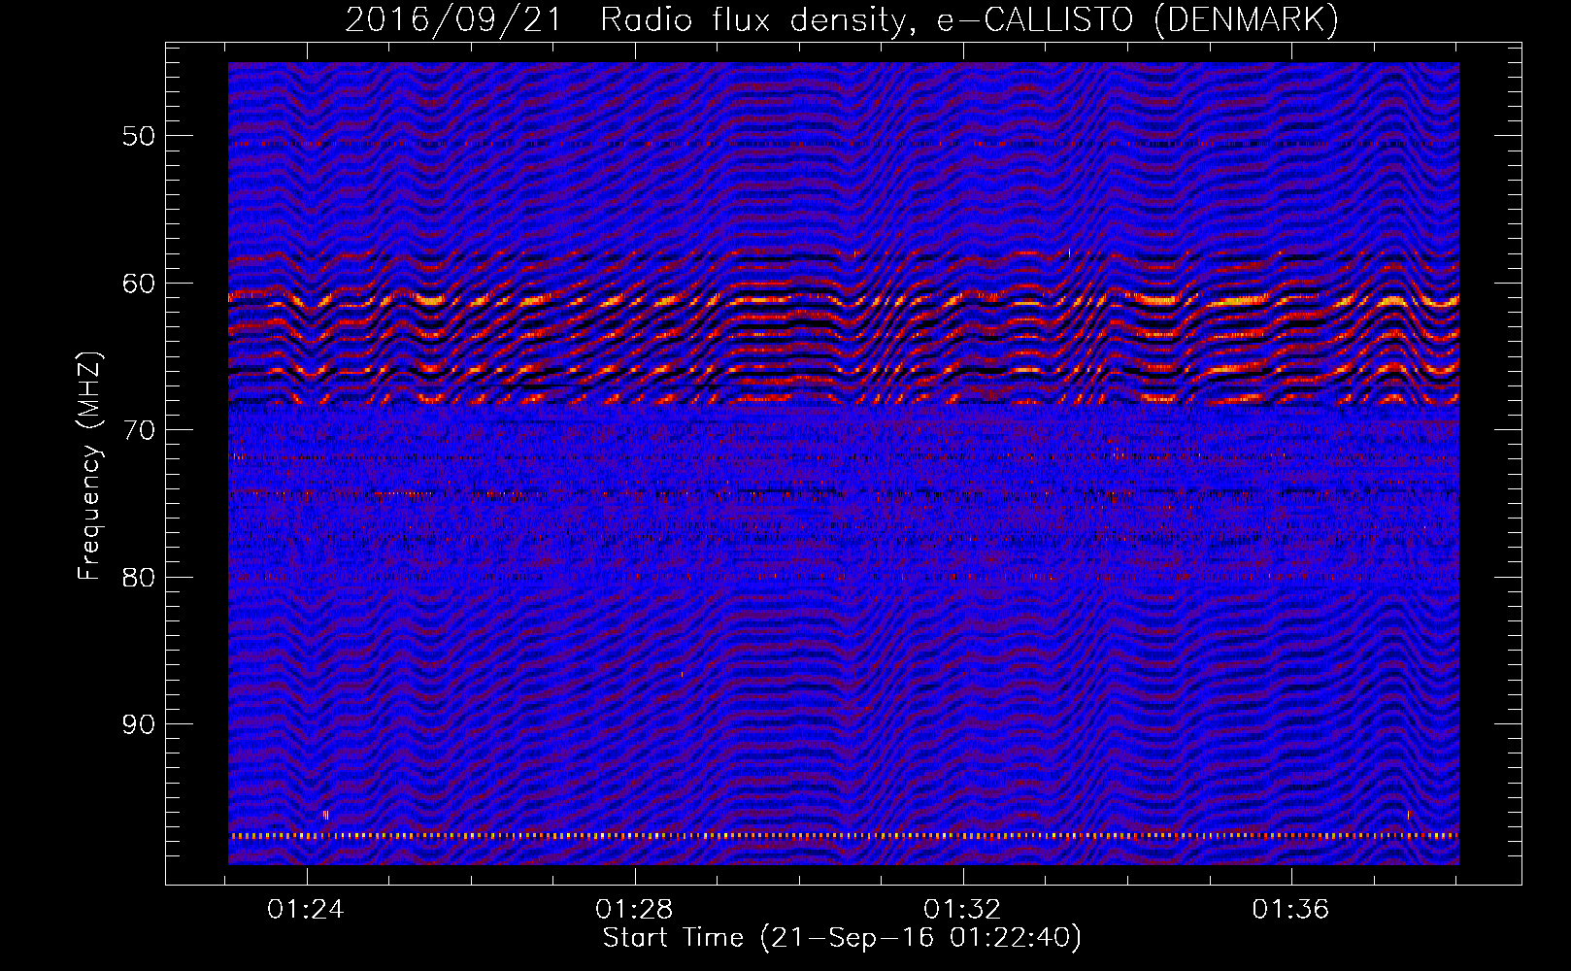This screenshot has height=971, width=1571.
Task: Click the 60 frequency tick label
Action: [139, 284]
